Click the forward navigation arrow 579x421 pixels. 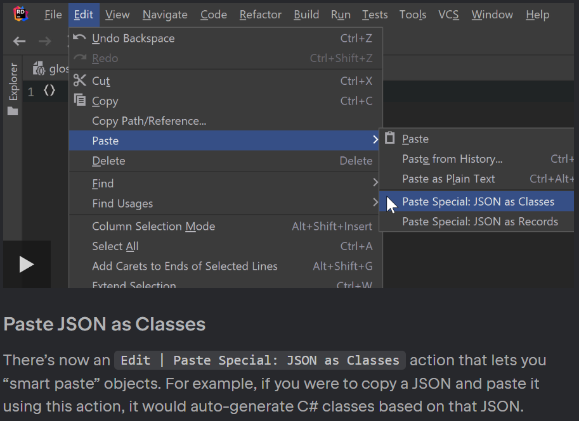pos(45,41)
